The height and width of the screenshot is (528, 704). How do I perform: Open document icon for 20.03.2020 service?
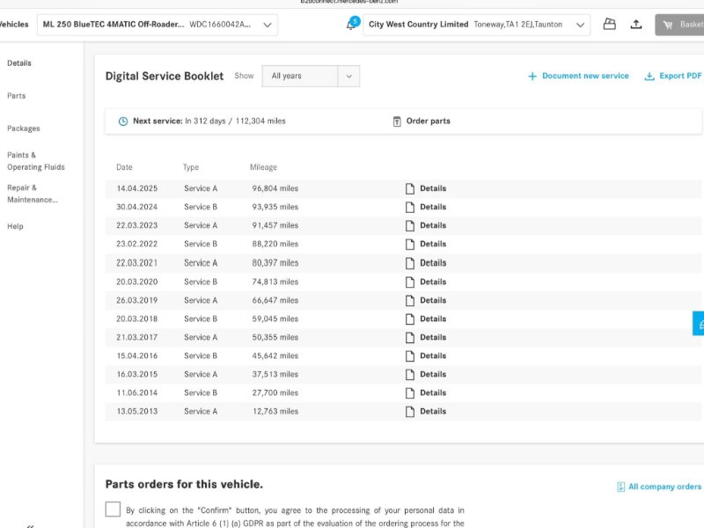point(410,282)
